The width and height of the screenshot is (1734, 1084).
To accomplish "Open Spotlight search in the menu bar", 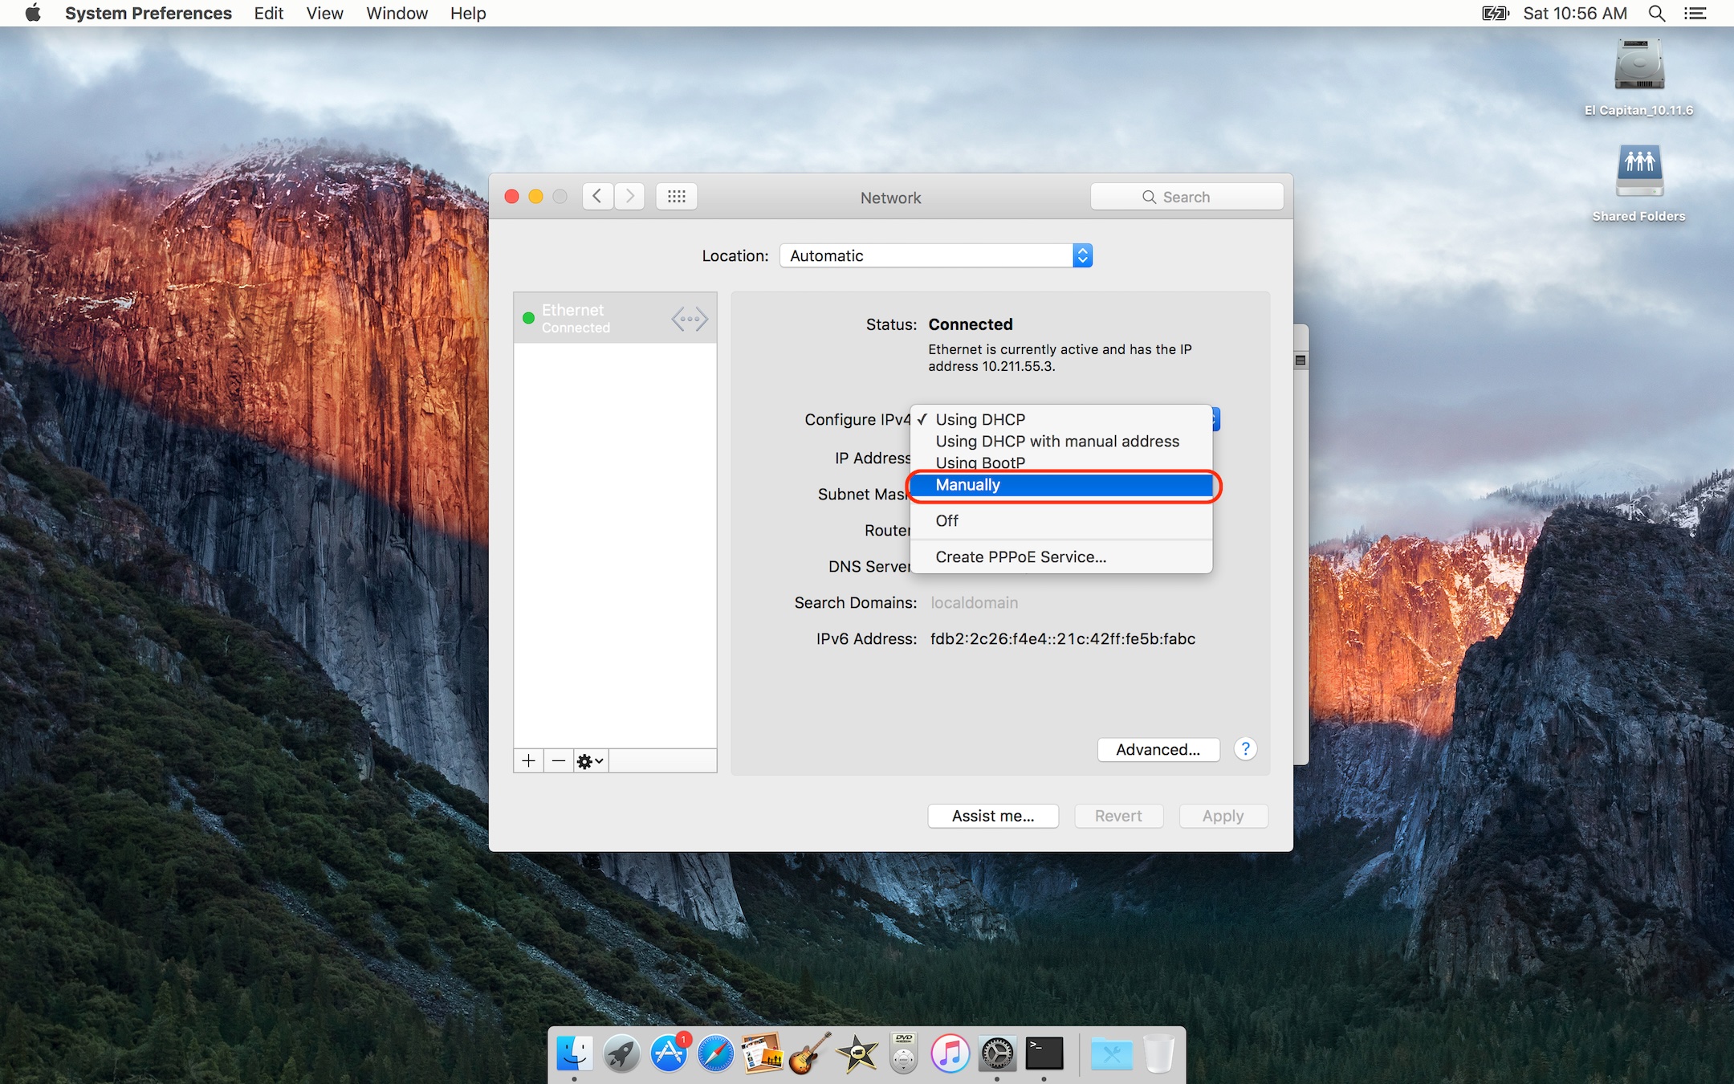I will [x=1656, y=13].
